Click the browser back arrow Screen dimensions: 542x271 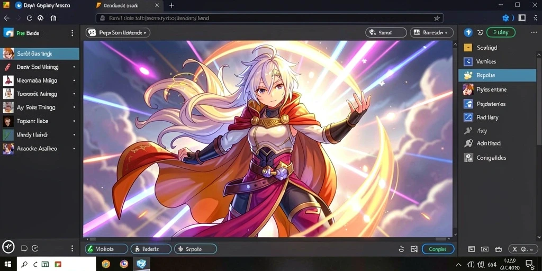(x=6, y=18)
